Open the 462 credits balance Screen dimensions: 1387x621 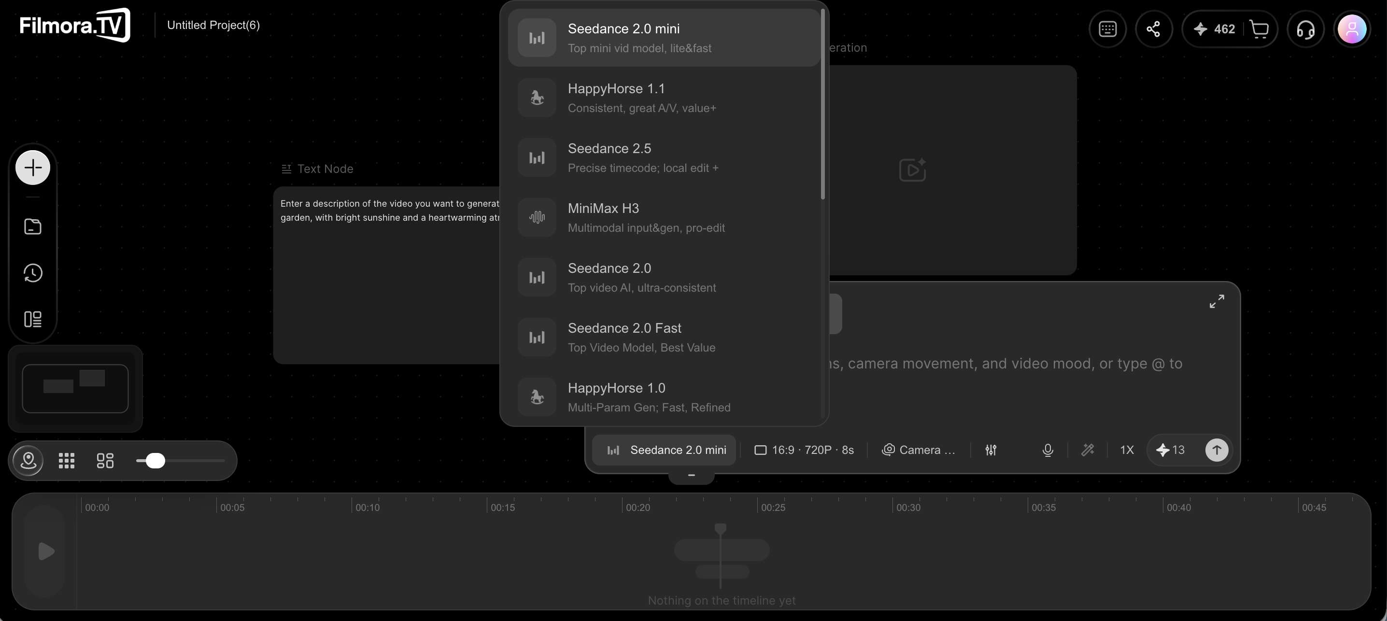pyautogui.click(x=1214, y=29)
